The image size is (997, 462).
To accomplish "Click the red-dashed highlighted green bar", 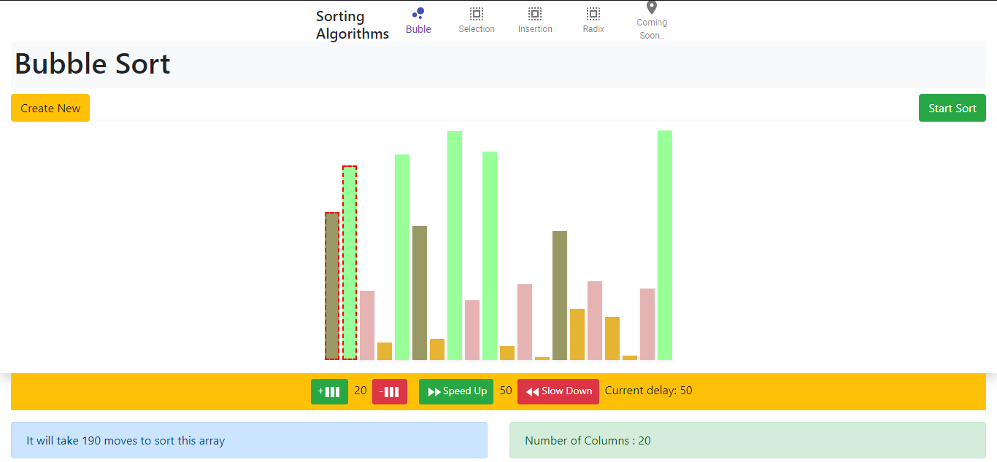I will tap(350, 262).
